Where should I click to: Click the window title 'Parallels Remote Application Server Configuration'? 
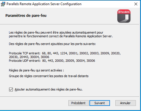(x=44, y=4)
